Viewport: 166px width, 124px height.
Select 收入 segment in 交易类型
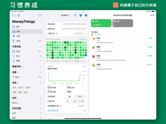(x=80, y=96)
